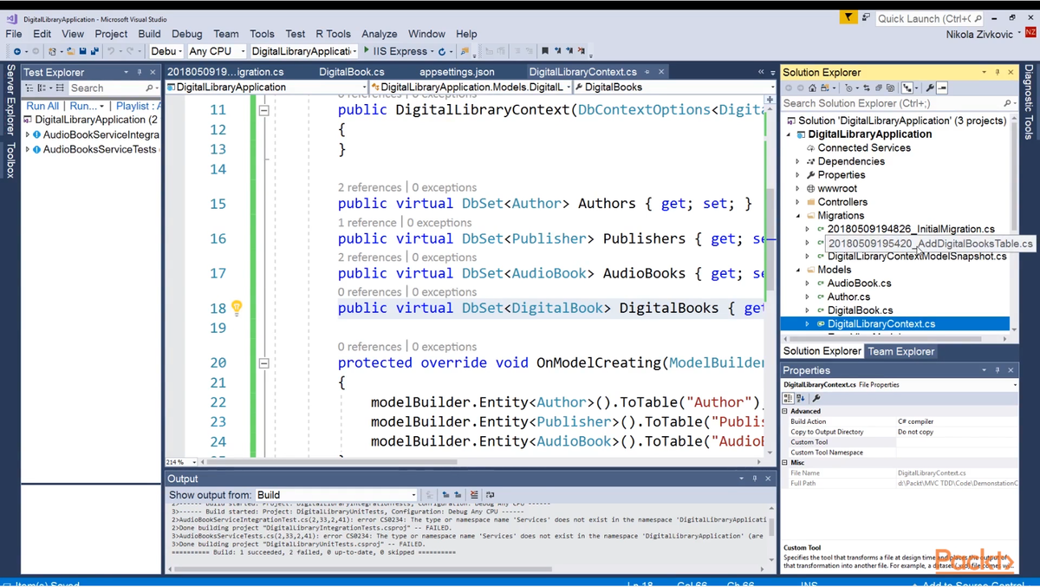The width and height of the screenshot is (1040, 587).
Task: Select Author.cs in Solution Explorer
Action: coord(848,297)
